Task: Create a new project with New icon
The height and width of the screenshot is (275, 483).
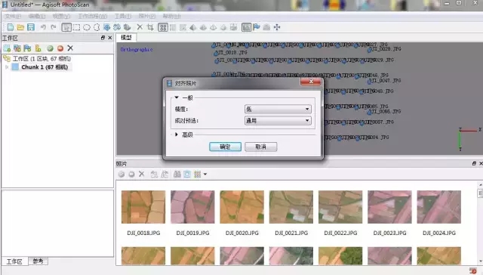Action: pos(11,27)
